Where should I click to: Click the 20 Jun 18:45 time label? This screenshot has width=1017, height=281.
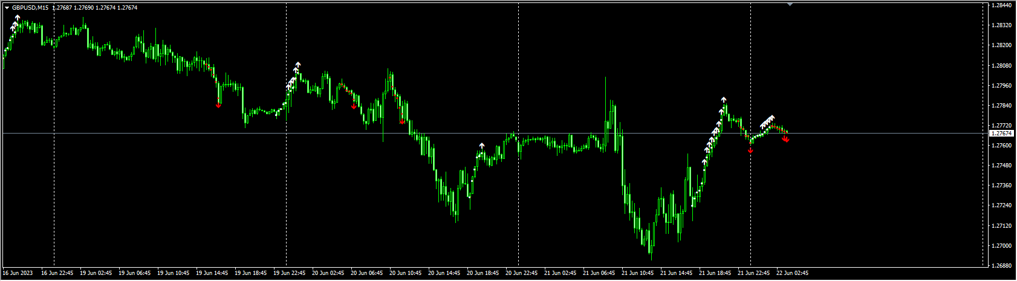point(483,273)
